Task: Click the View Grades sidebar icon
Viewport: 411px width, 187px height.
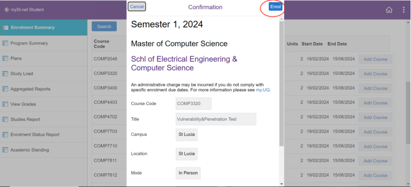Action: [x=5, y=104]
